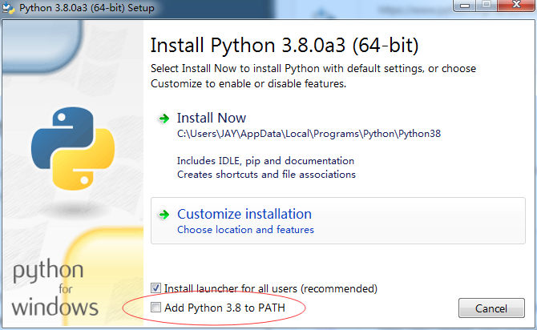Click the python for windows branding text
The image size is (537, 330).
tap(55, 288)
